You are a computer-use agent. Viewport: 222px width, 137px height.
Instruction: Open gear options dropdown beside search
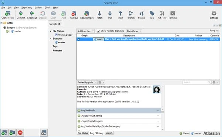tap(215, 82)
